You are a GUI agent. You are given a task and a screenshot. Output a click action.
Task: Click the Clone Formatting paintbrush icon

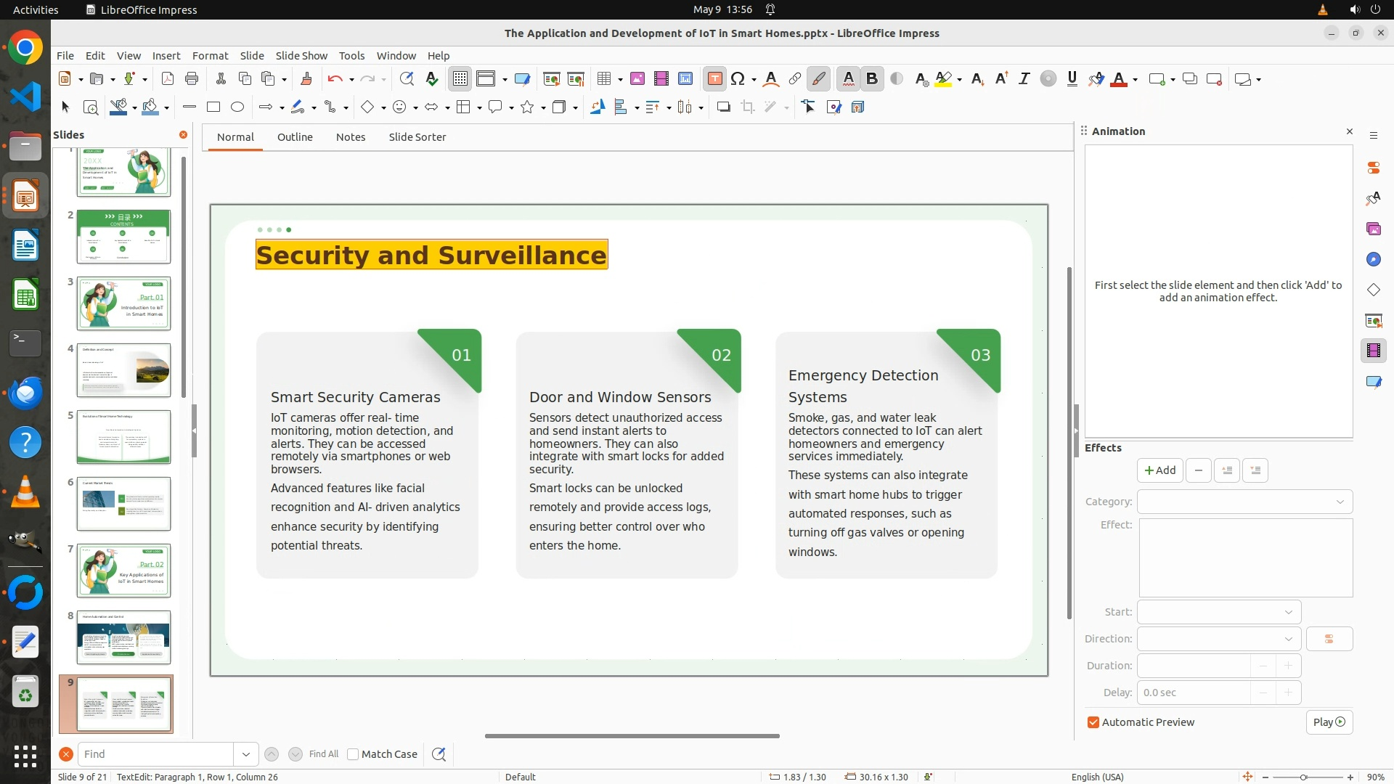pyautogui.click(x=306, y=79)
